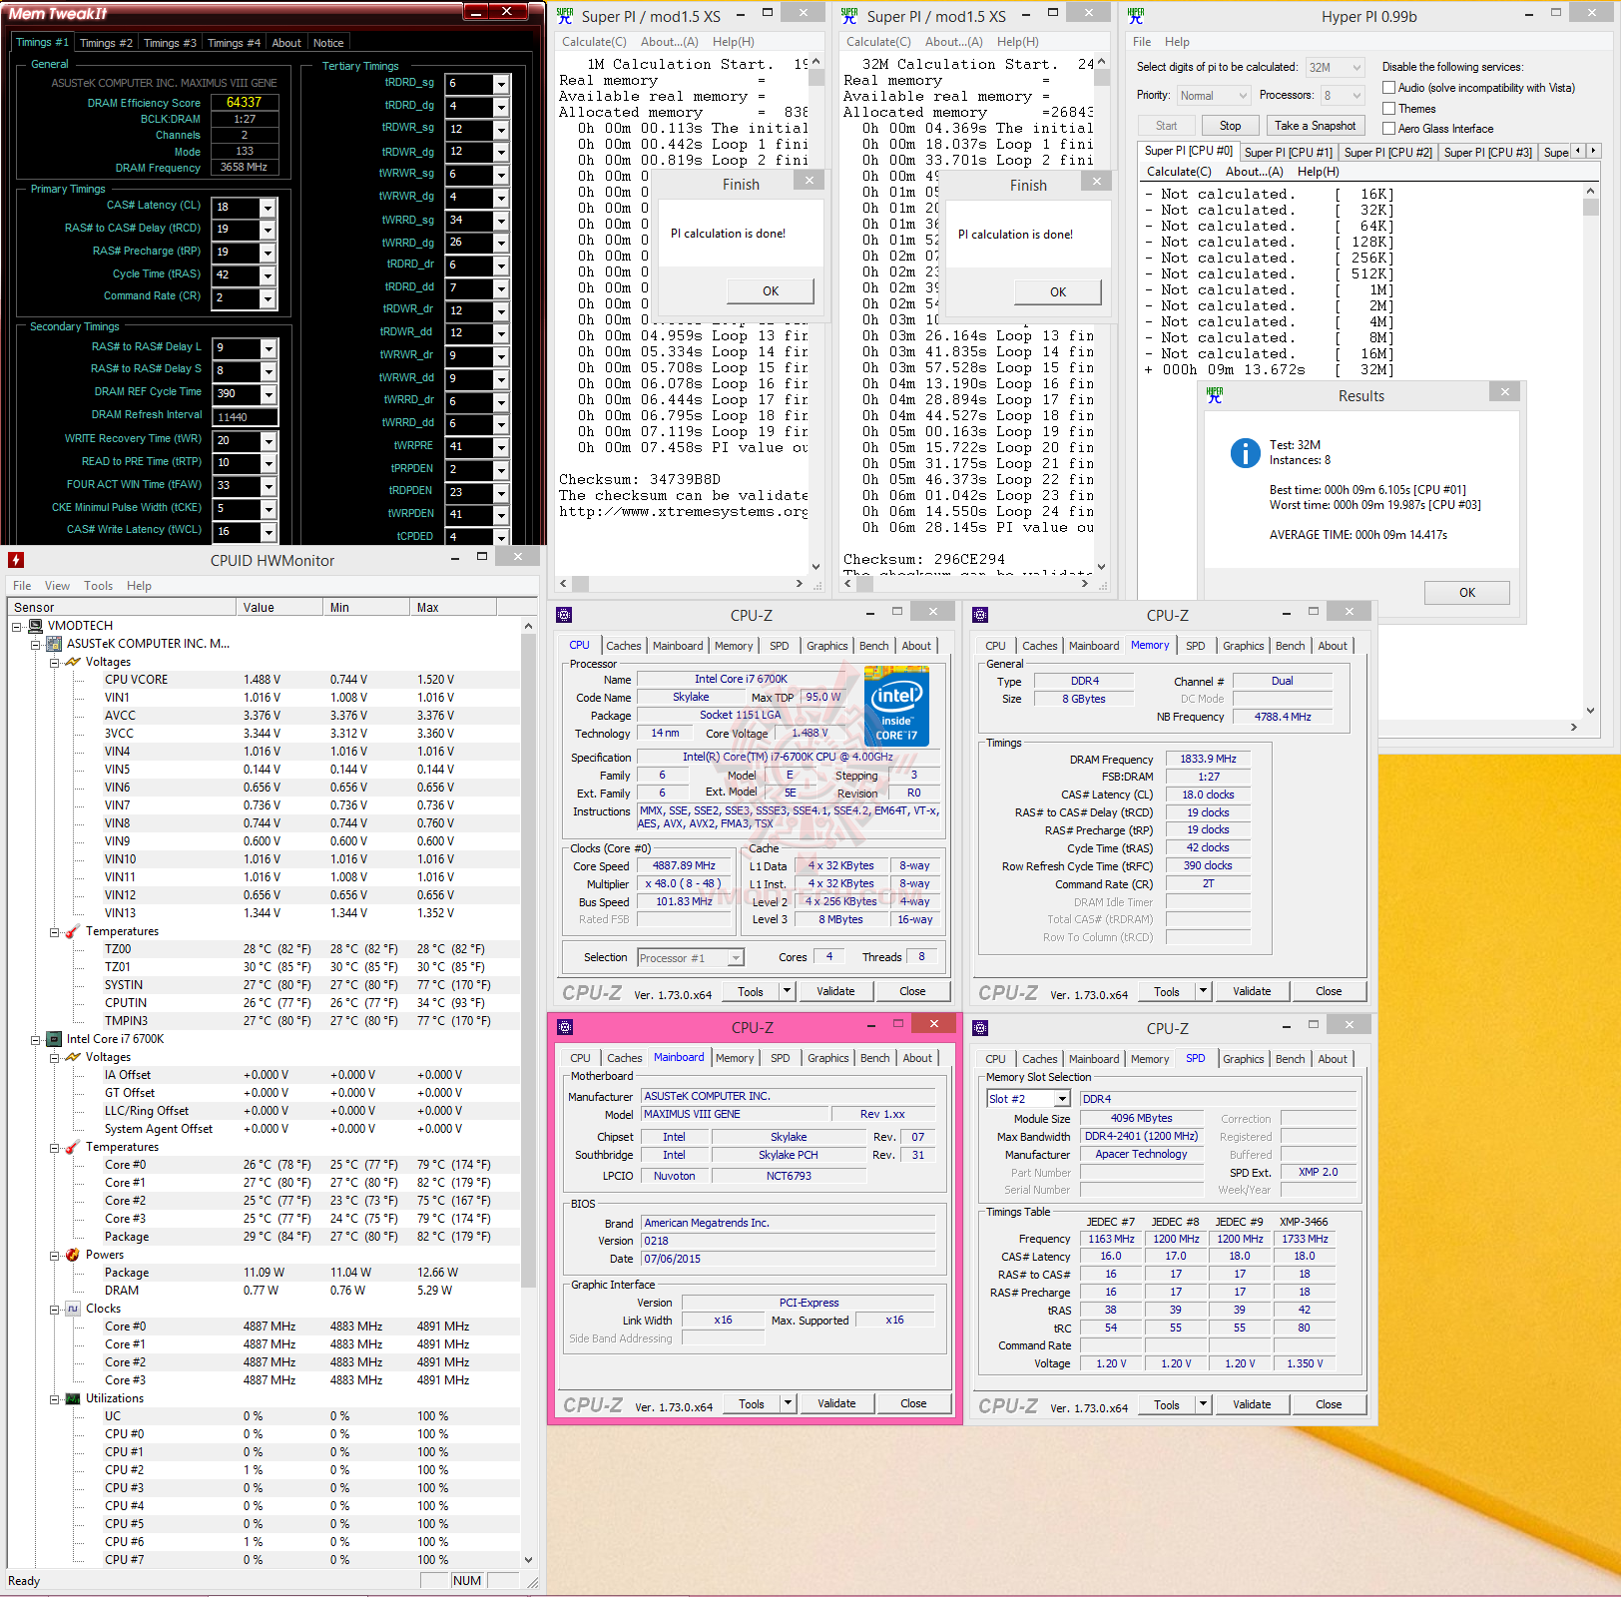
Task: Click the Utilizations icon in HWMonitor tree
Action: (73, 1398)
